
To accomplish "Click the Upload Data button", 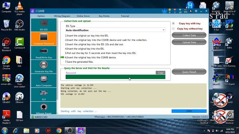I will tap(189, 42).
